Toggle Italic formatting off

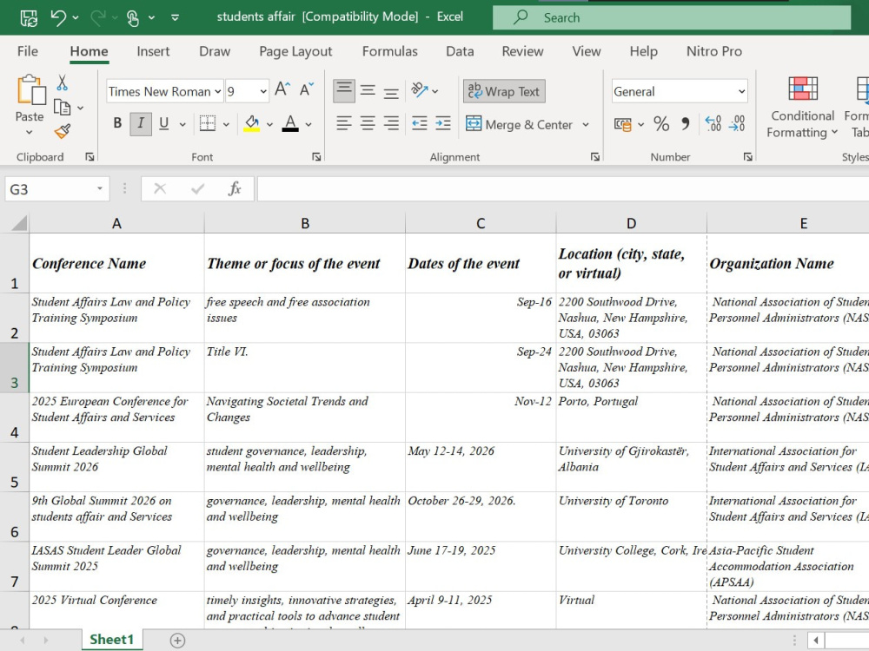tap(141, 123)
